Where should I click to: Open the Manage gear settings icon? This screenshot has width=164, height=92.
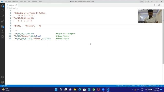(x=3, y=82)
